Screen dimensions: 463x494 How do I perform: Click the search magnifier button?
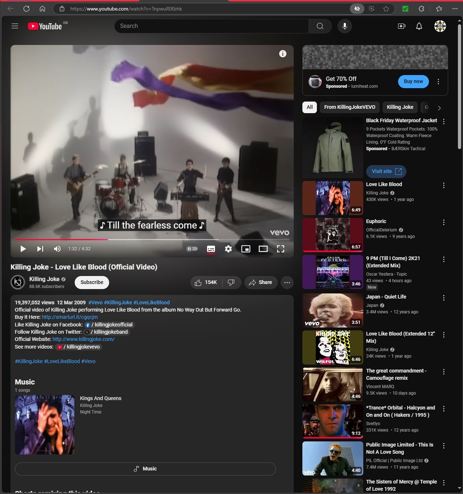(320, 26)
